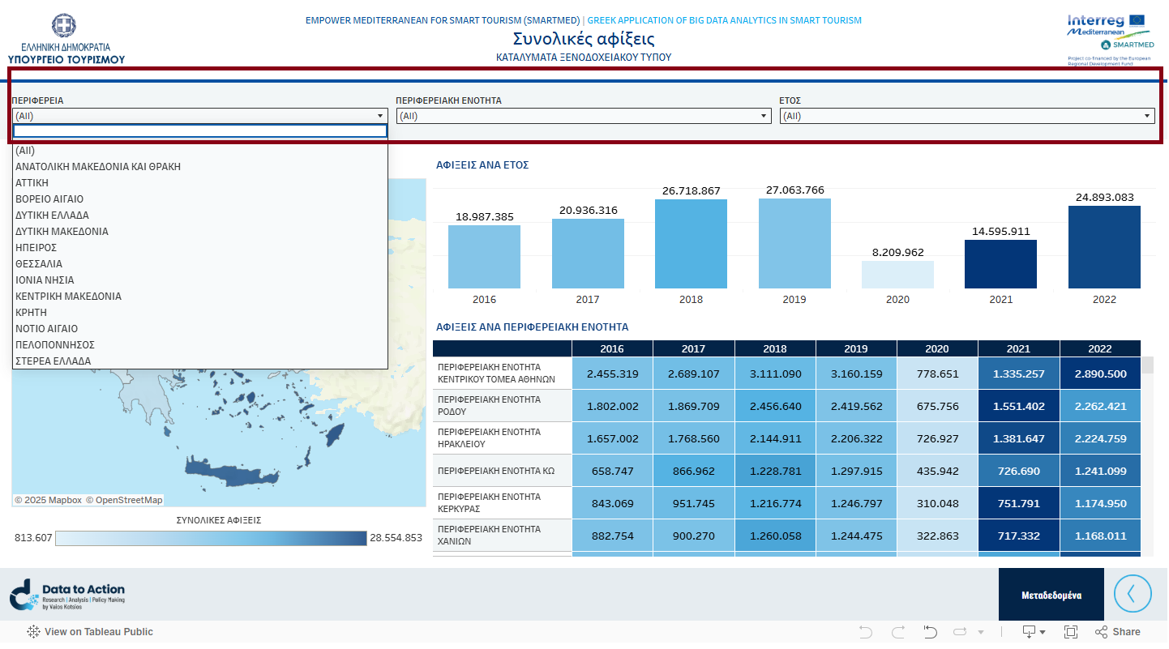Click the 2019 bar in the chart
This screenshot has height=649, width=1169.
[794, 243]
